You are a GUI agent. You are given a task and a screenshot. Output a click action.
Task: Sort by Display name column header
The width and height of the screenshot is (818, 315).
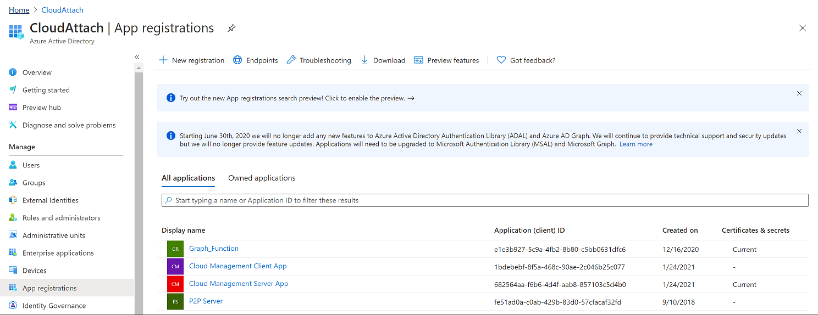[x=183, y=230]
